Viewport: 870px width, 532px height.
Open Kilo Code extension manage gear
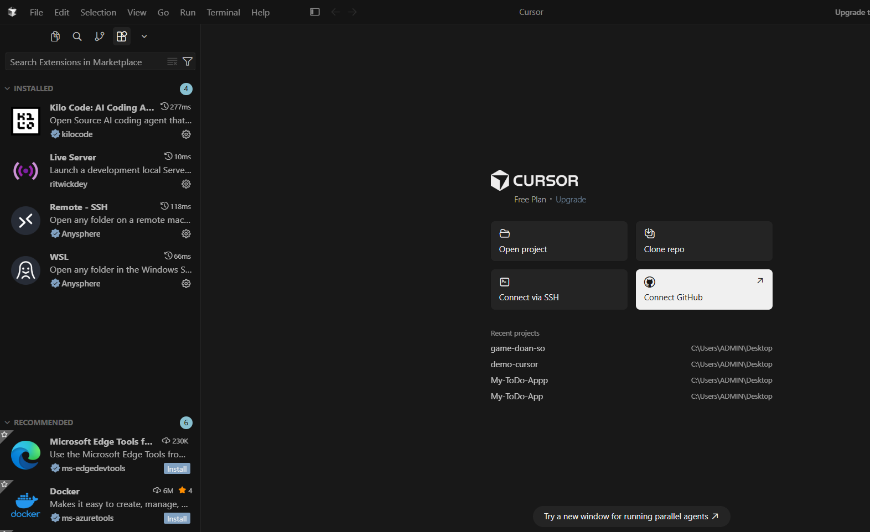(x=187, y=134)
